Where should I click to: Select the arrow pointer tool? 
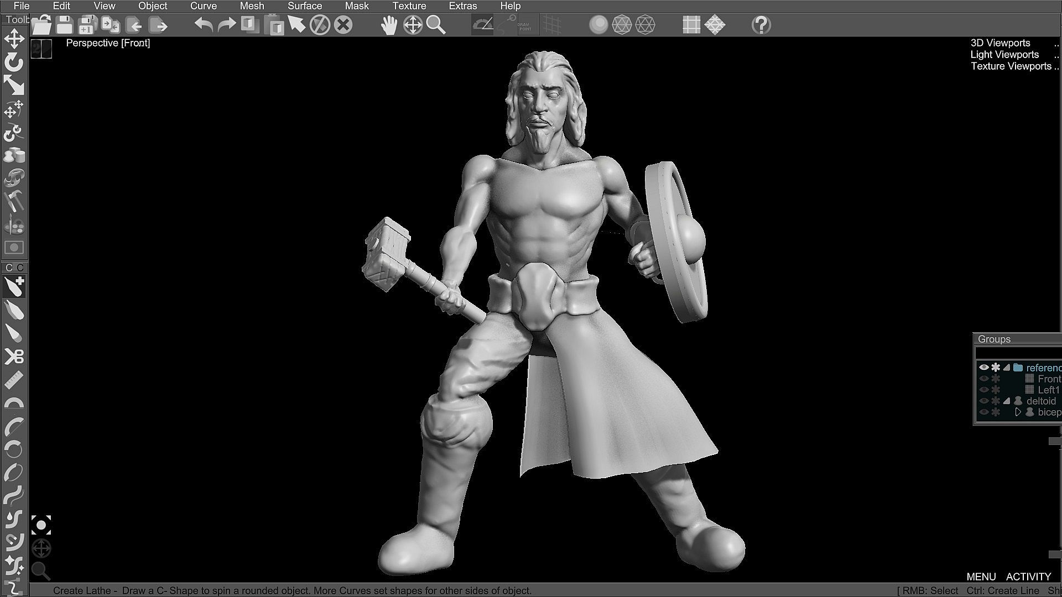tap(296, 24)
